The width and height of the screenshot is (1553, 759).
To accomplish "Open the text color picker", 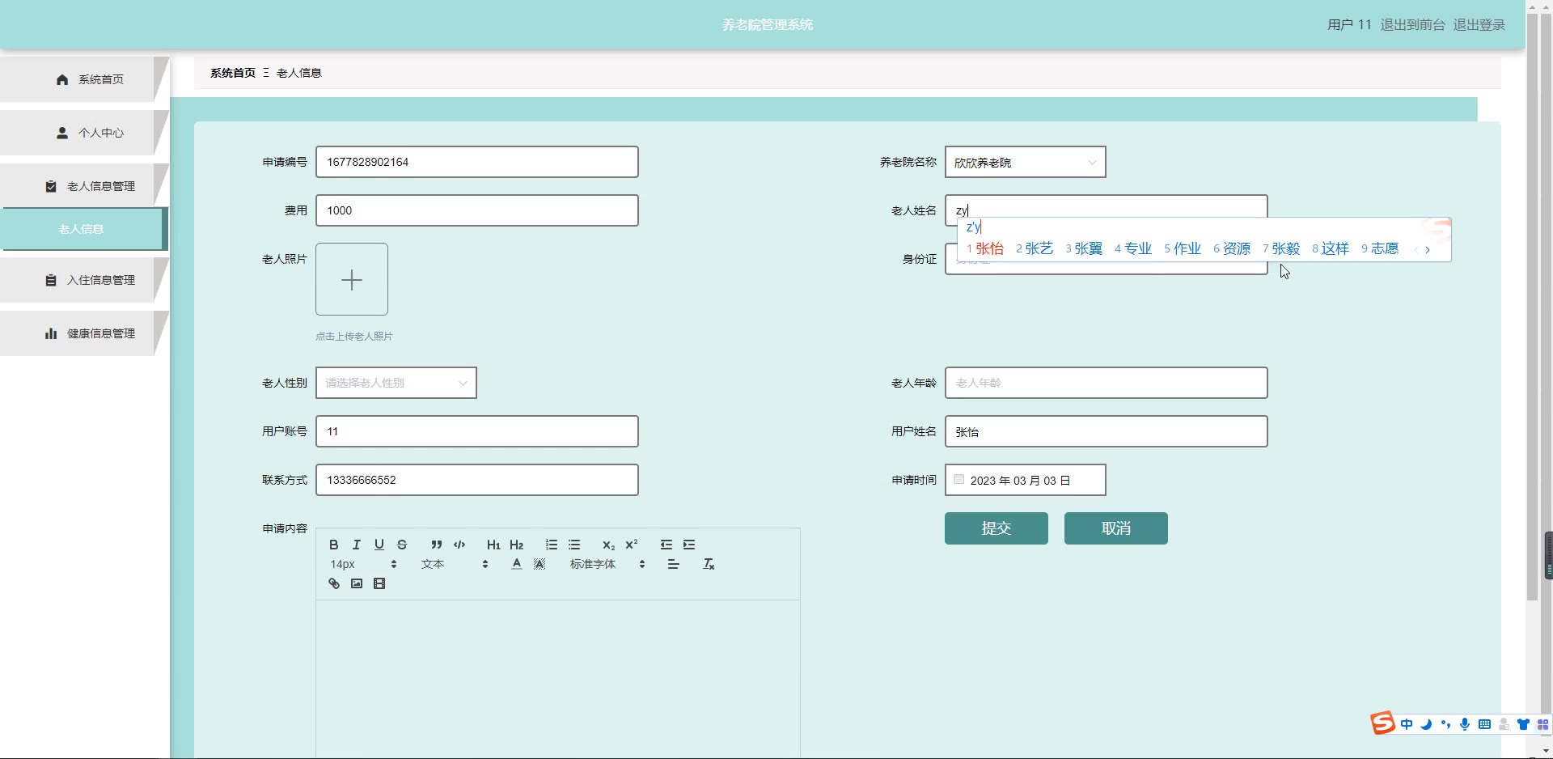I will point(517,564).
